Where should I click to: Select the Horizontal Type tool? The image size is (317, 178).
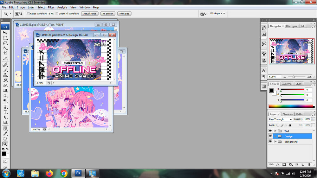point(5,112)
